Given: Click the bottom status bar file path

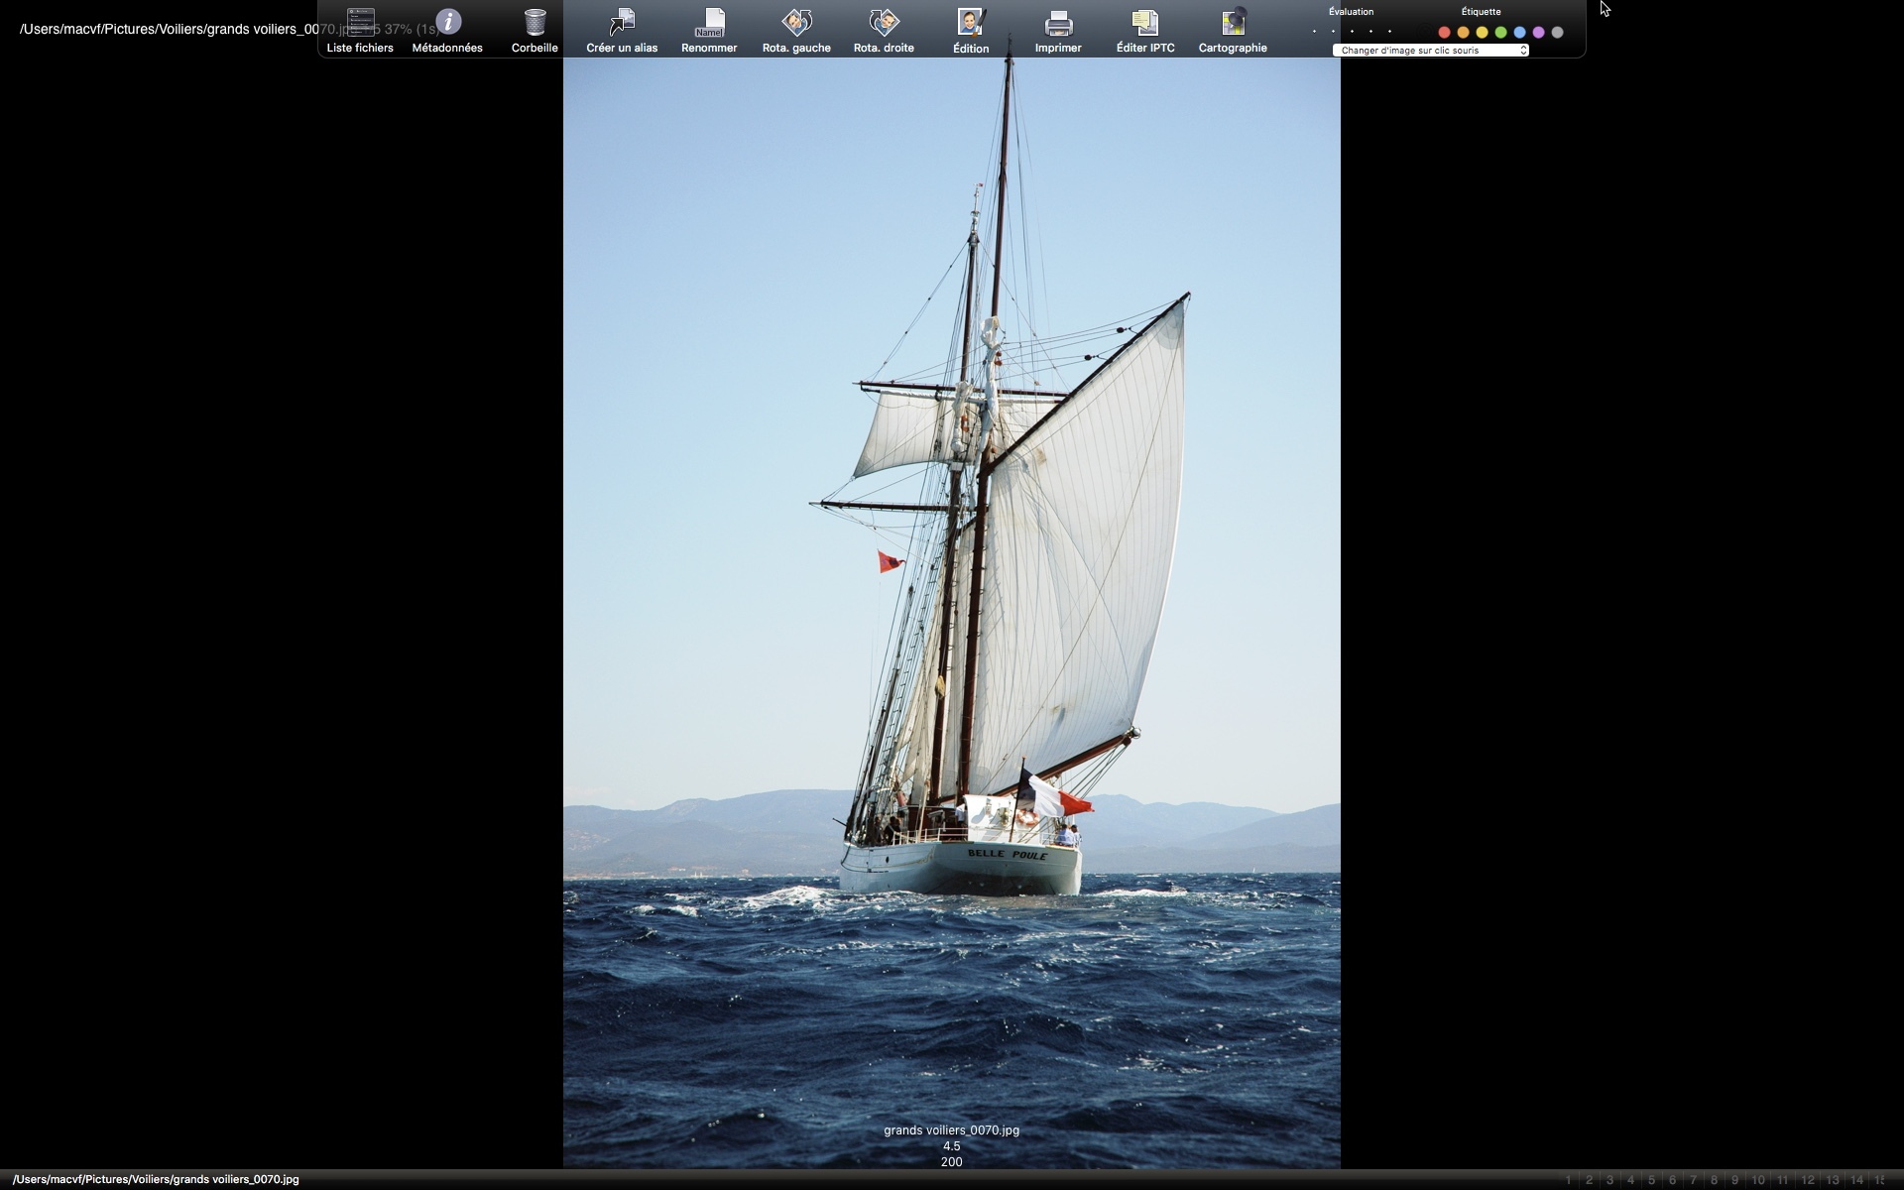Looking at the screenshot, I should pyautogui.click(x=157, y=1179).
